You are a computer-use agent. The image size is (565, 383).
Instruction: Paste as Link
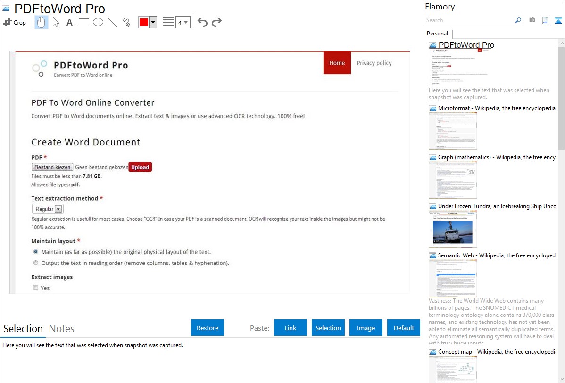[291, 328]
